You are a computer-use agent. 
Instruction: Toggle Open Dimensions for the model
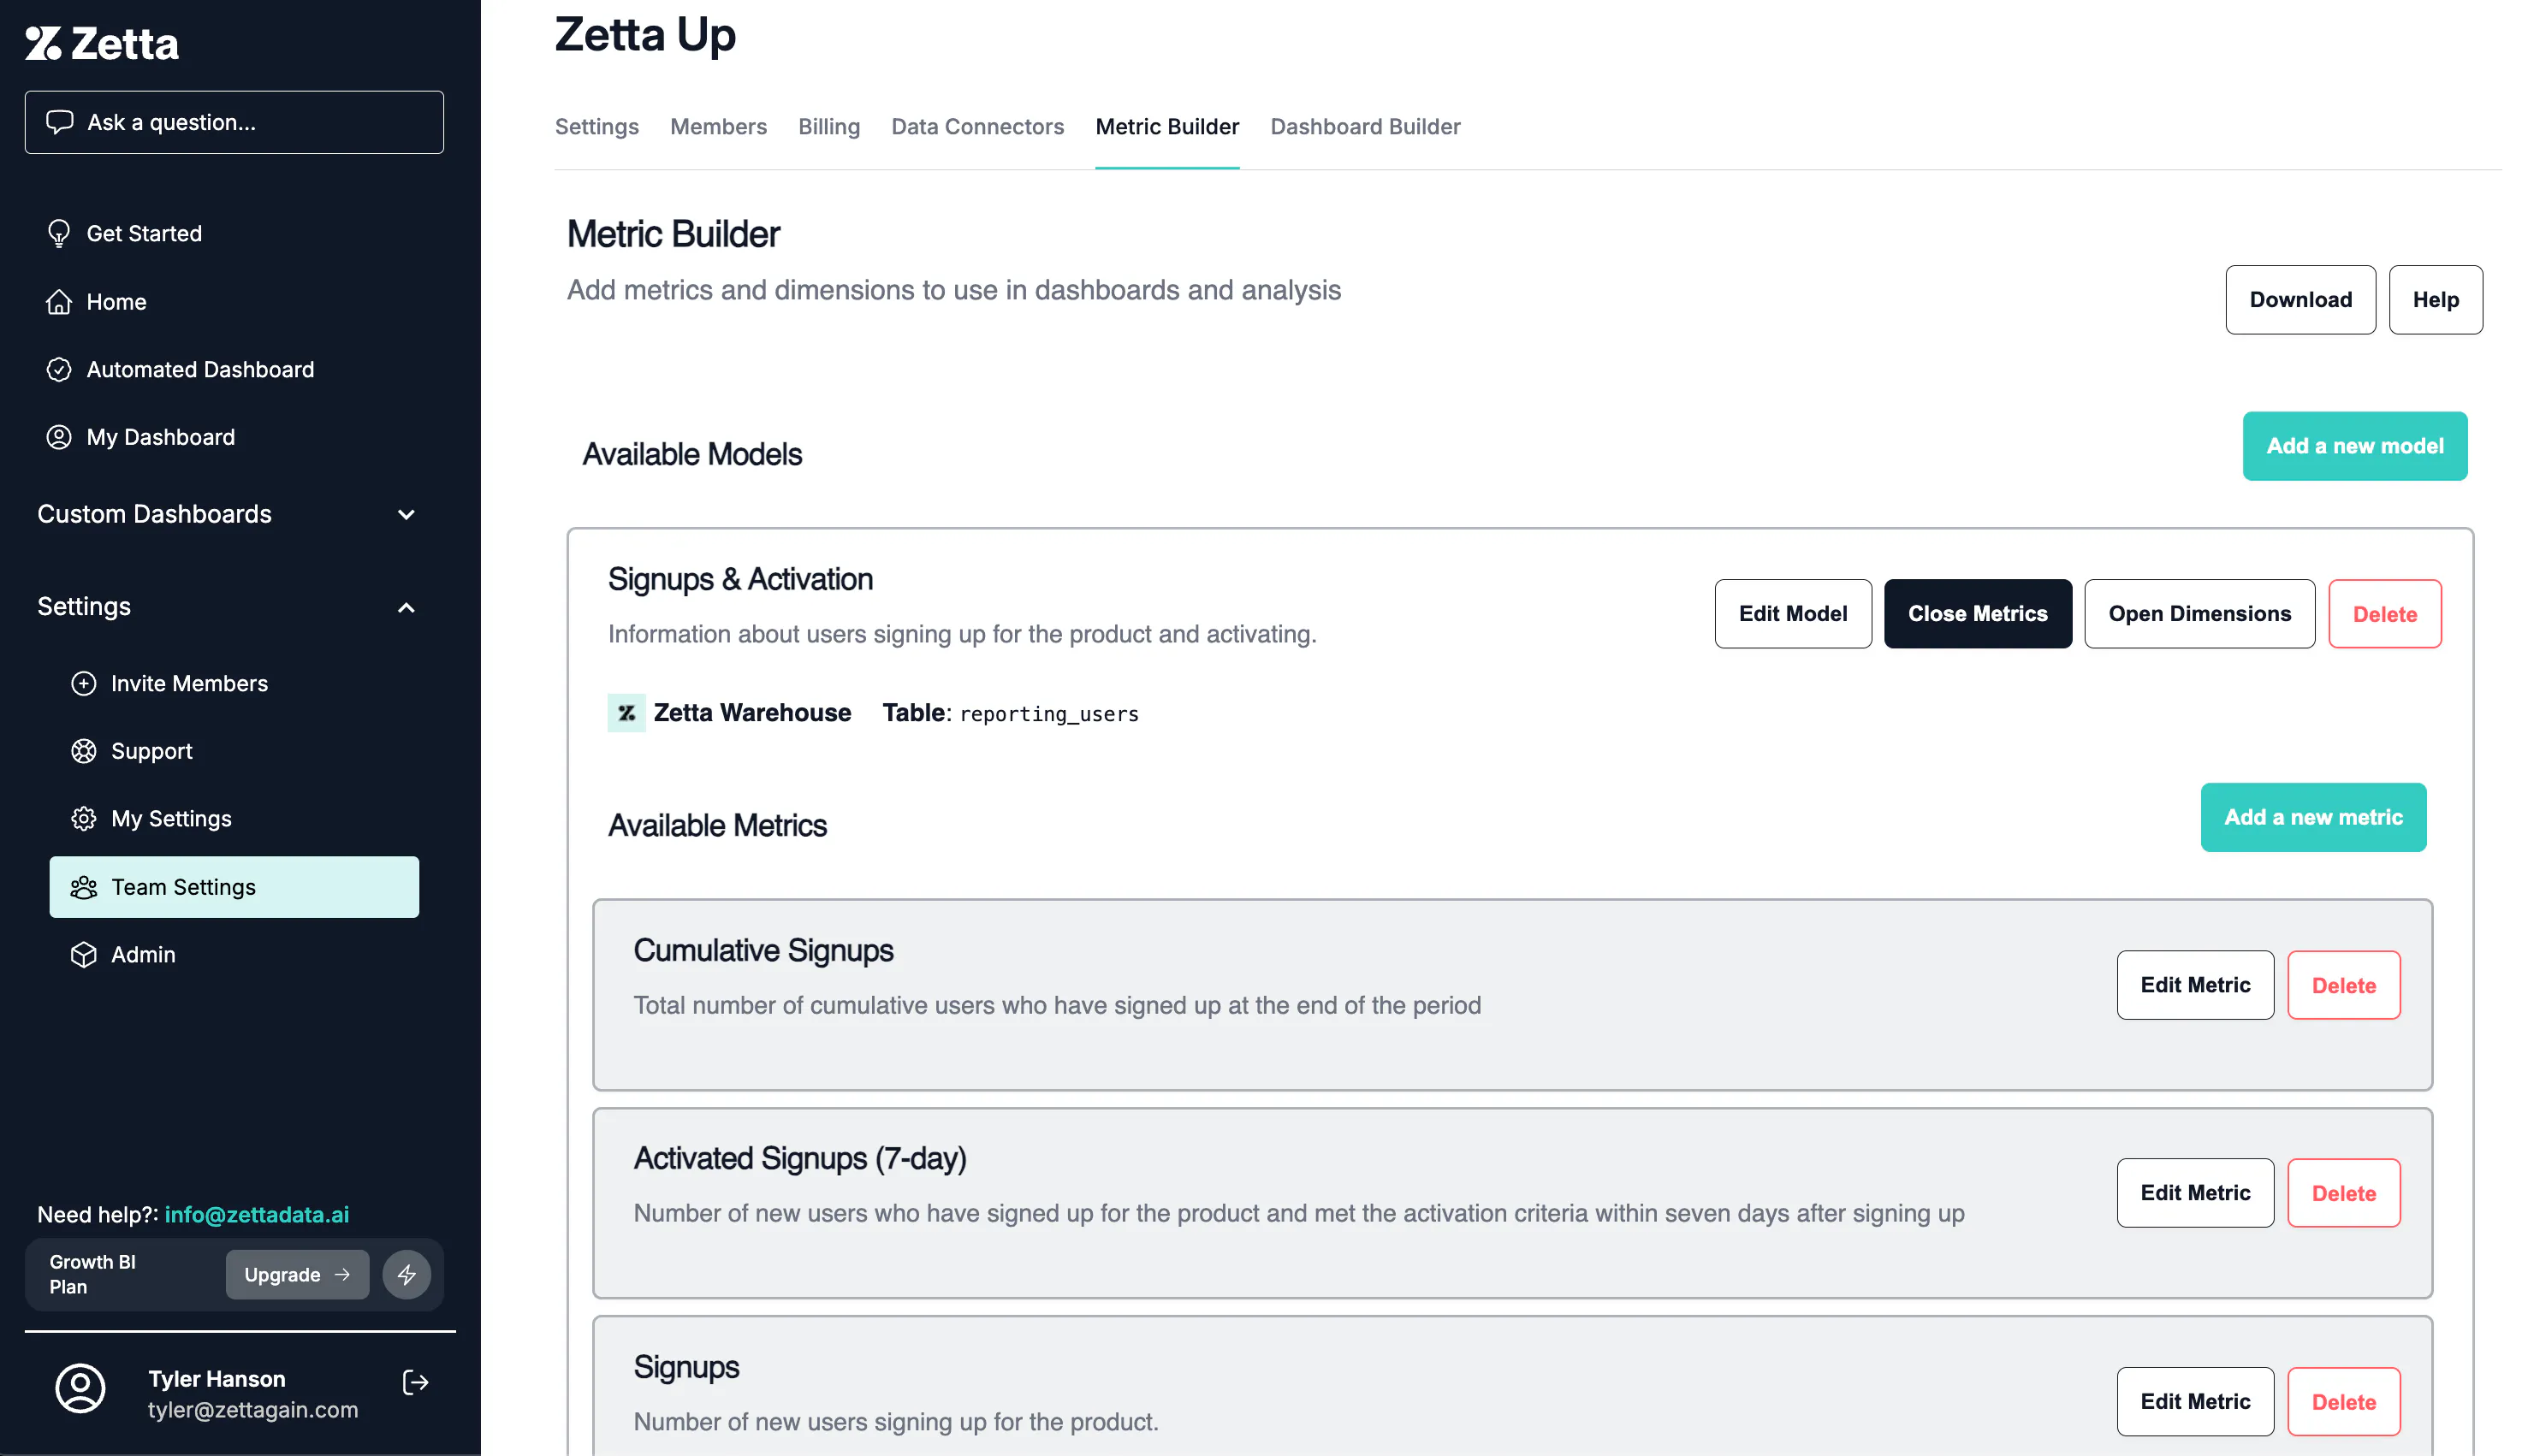(2200, 614)
